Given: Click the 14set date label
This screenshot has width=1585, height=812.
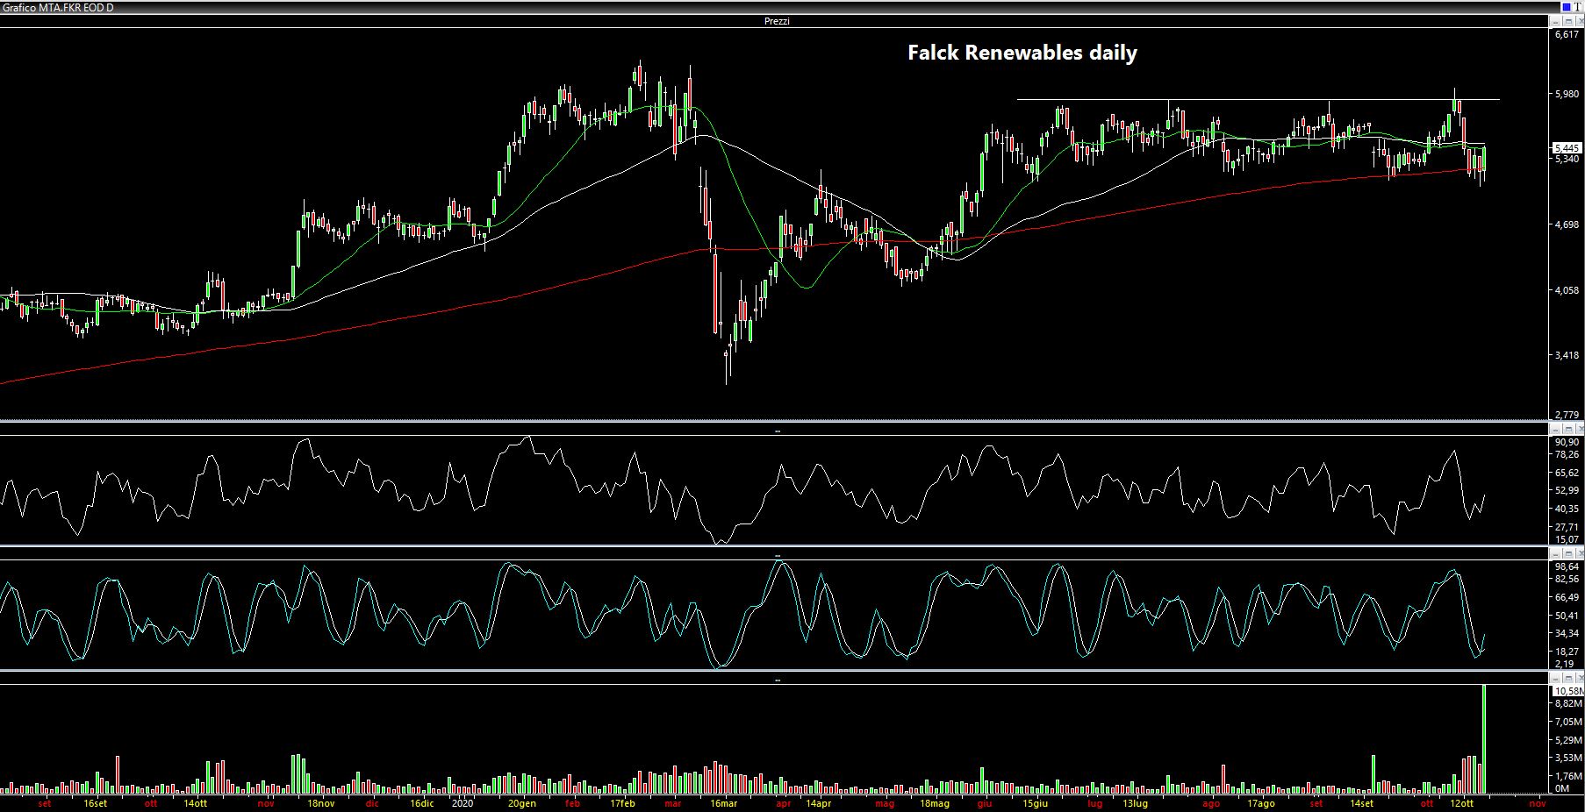Looking at the screenshot, I should (1361, 803).
